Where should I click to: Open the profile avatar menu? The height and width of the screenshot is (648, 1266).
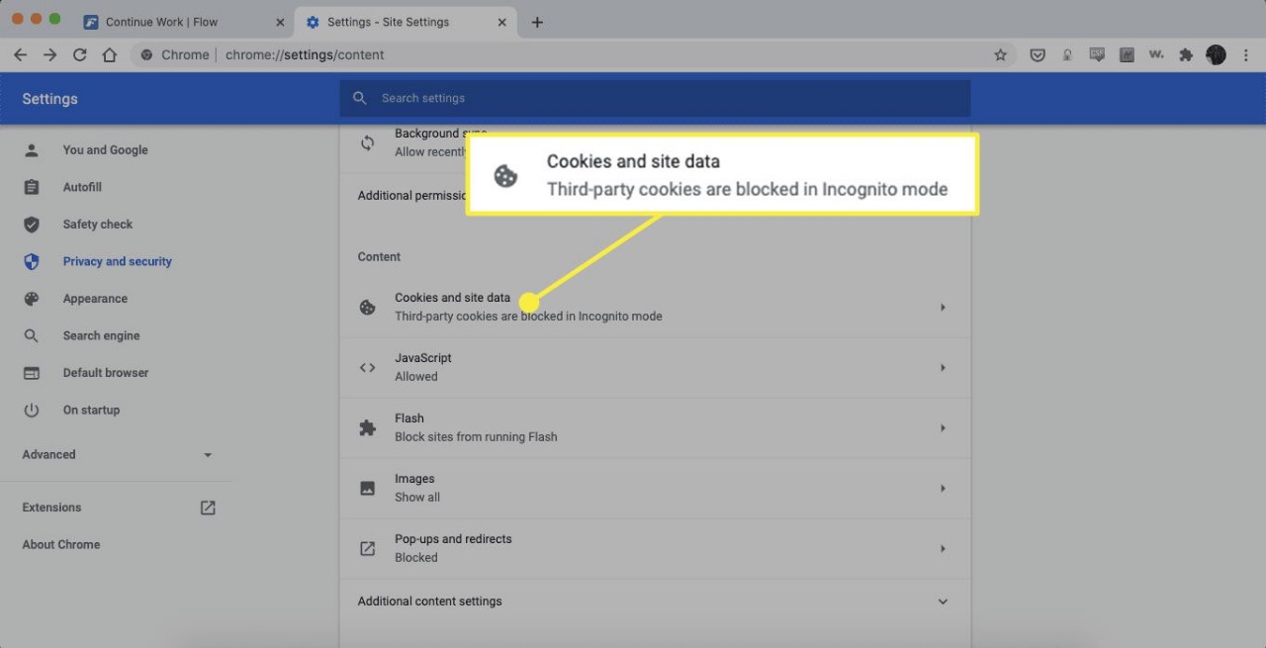tap(1216, 55)
